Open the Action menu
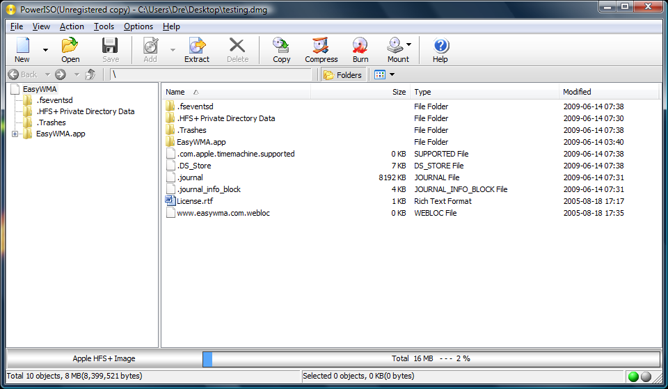 coord(72,26)
